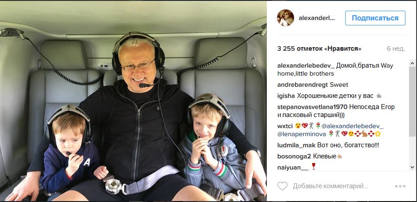View the 3 255 likes count
Screen dimensions: 417x202
[x=319, y=48]
